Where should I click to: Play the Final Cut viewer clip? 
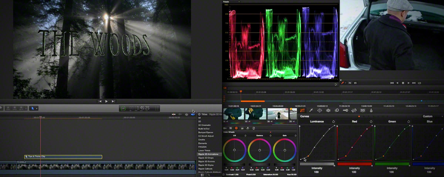pyautogui.click(x=107, y=101)
